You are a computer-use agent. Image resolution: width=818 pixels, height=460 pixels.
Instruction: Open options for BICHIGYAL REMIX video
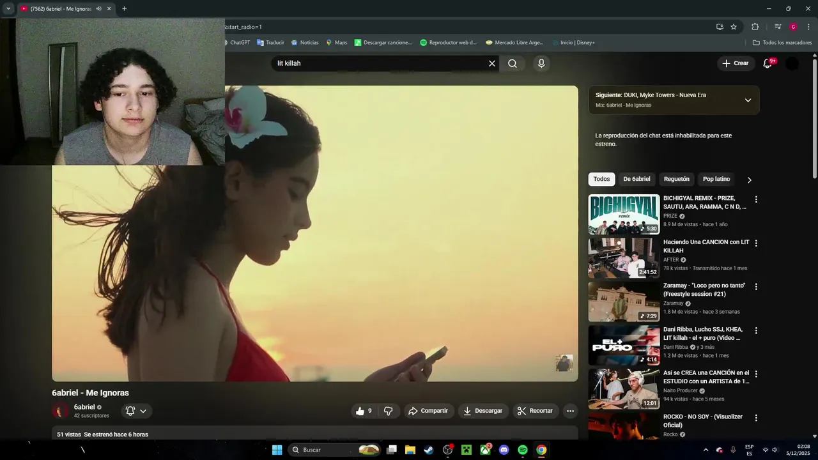756,199
